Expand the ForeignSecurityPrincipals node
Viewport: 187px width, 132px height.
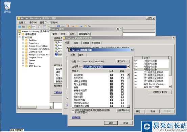pyautogui.click(x=23, y=49)
